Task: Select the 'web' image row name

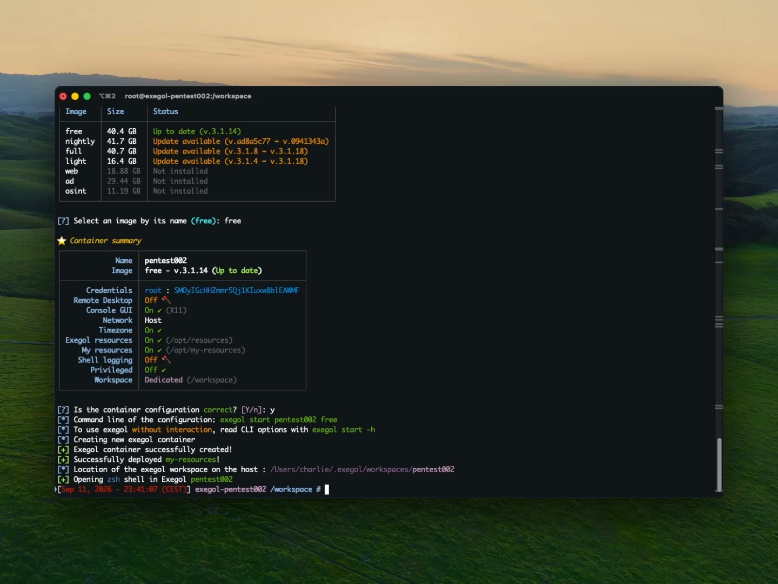Action: pos(71,171)
